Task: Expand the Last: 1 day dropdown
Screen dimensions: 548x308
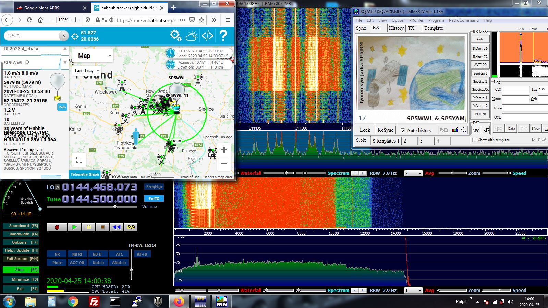Action: (x=87, y=71)
